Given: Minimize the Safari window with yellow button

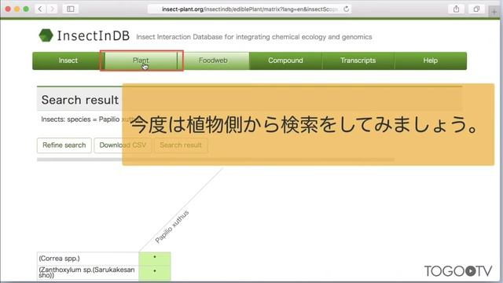Looking at the screenshot, I should [17, 9].
